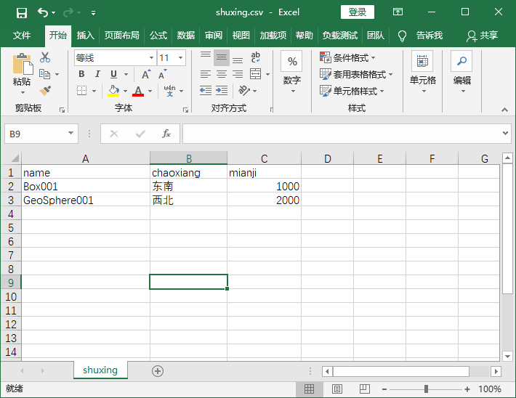This screenshot has width=516, height=398.
Task: Open the 单元格 cells group button
Action: pos(422,73)
